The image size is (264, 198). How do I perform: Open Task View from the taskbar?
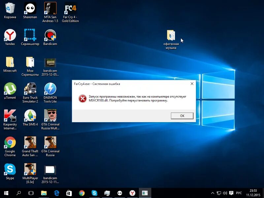(31, 193)
